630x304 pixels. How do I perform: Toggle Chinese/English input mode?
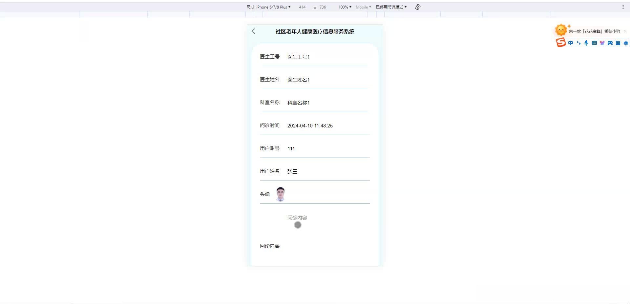tap(571, 43)
